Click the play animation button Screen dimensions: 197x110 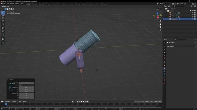point(83,101)
